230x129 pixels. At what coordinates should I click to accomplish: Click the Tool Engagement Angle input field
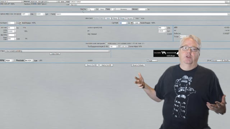[112, 47]
